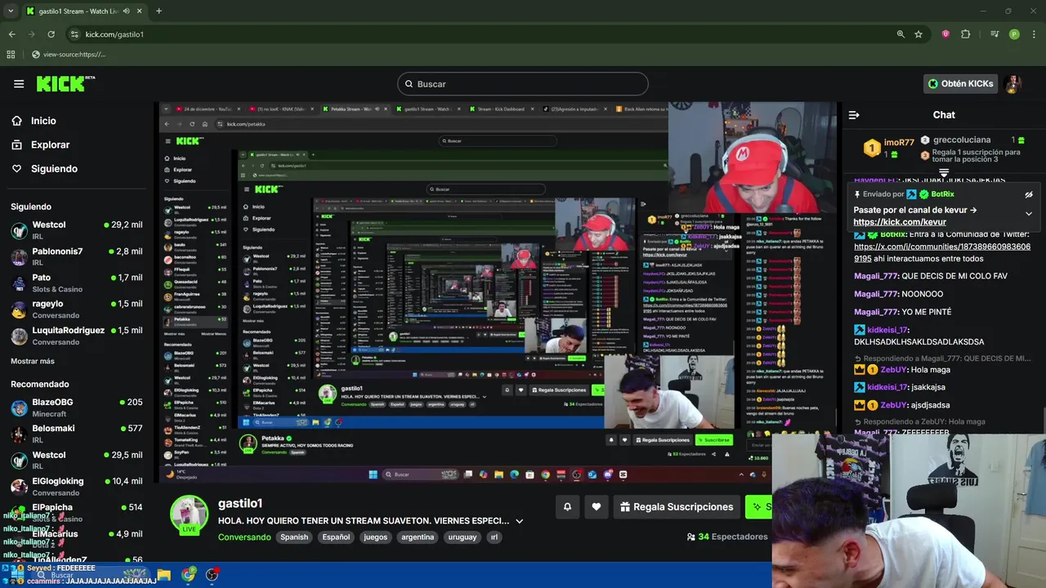Collapse the chat panel icon
Screen dimensions: 1046x588
click(854, 115)
